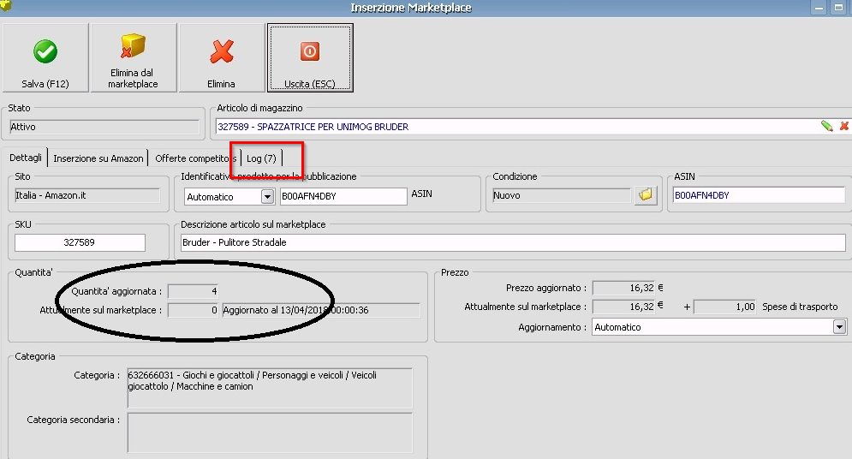Click the red X Elimina button
Screen dimensions: 852x459
click(221, 57)
